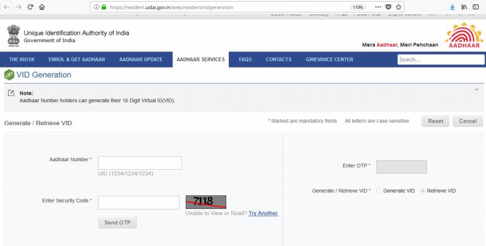486x246 pixels.
Task: Click the Try Another captcha link
Action: tap(263, 213)
